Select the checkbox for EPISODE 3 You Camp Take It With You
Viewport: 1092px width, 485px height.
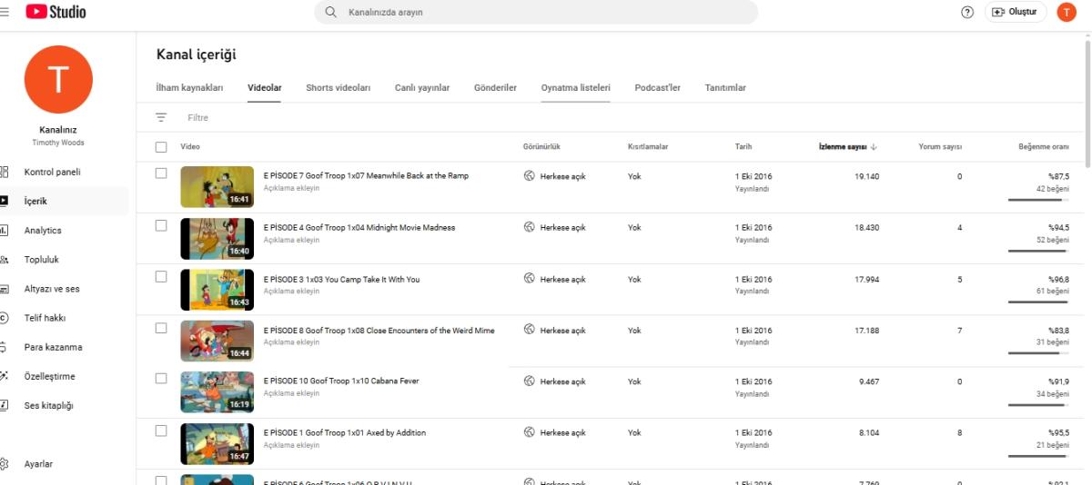click(x=161, y=276)
